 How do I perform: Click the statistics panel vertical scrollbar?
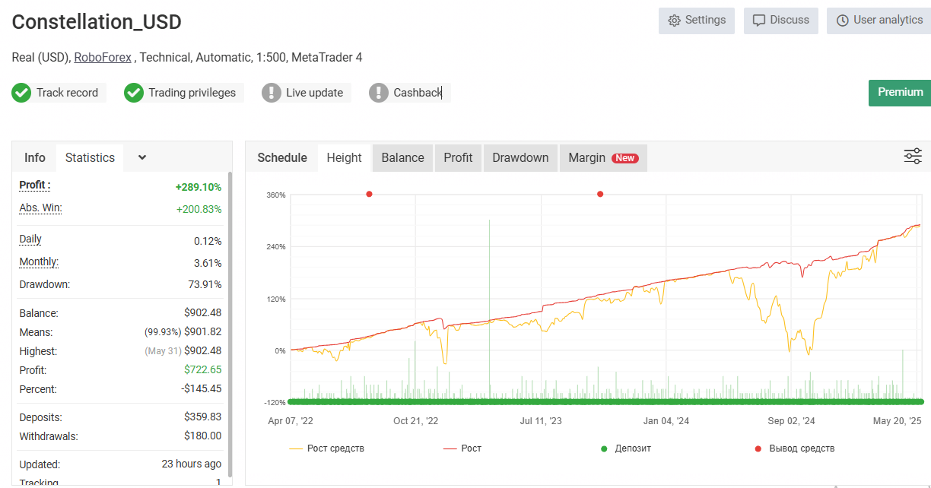(x=230, y=323)
